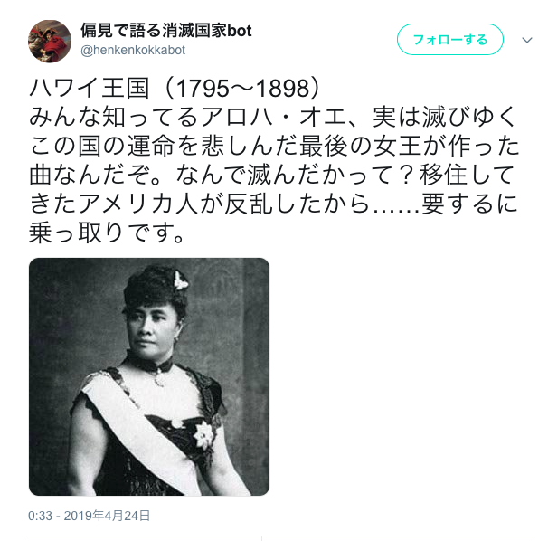Click the tweet line containing 最後の女王が作った
The image size is (548, 541).
pos(274,147)
